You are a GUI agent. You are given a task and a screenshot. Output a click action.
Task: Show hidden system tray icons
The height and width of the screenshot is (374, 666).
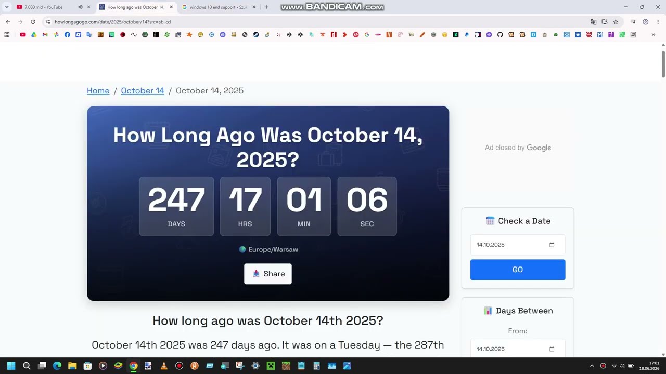(592, 366)
